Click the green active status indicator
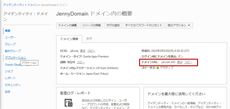The image size is (230, 109). click(x=158, y=68)
